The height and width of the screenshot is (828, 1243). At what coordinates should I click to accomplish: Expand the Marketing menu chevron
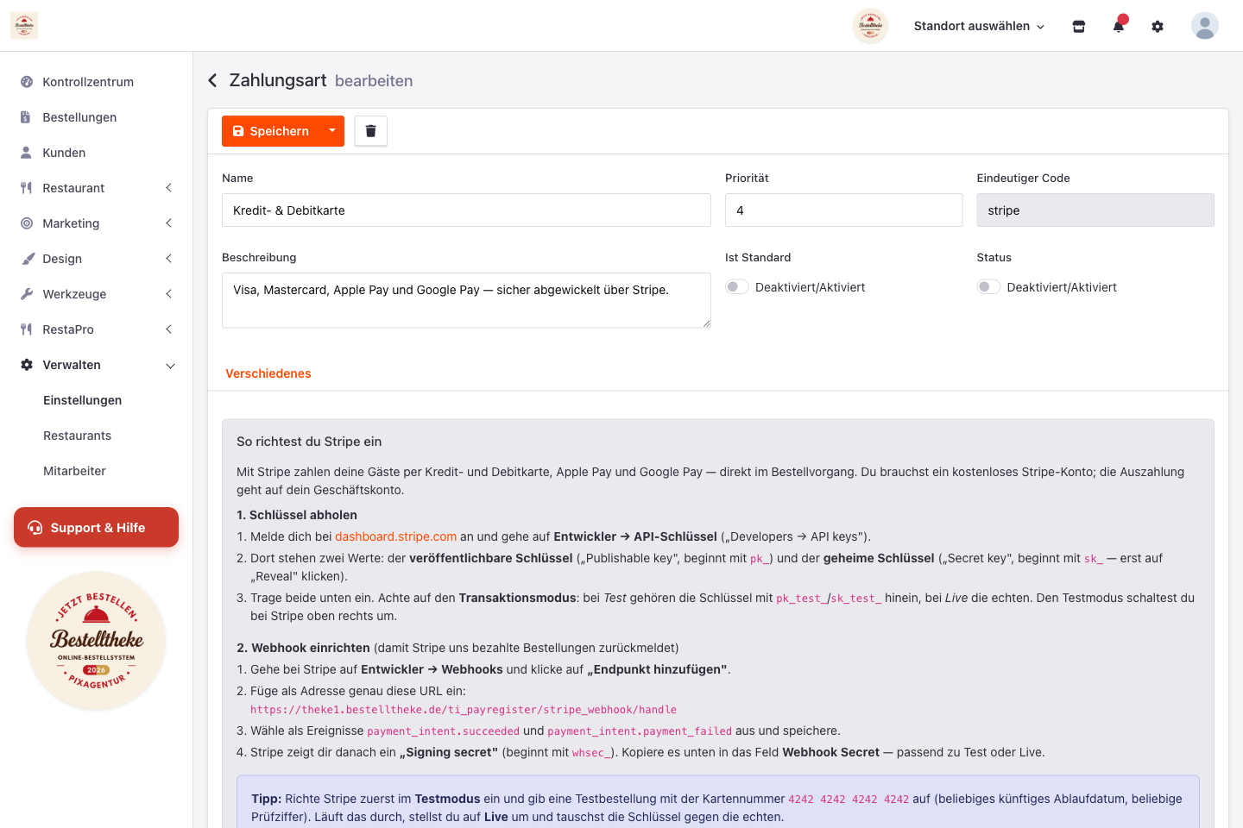(169, 223)
